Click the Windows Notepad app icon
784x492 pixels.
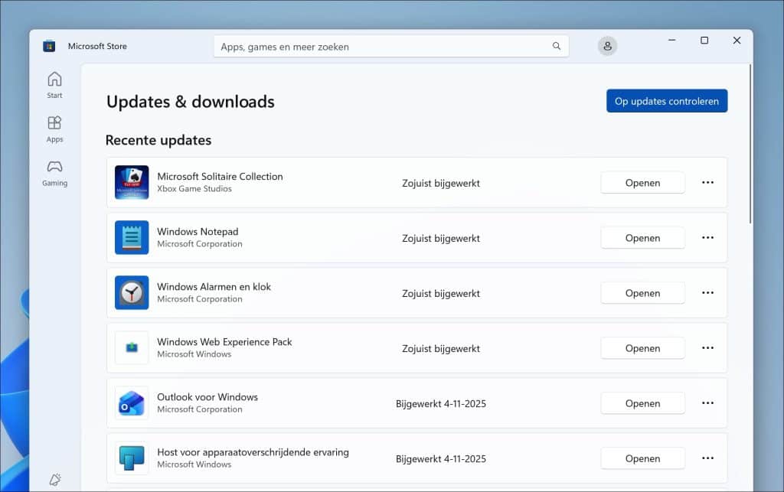132,238
